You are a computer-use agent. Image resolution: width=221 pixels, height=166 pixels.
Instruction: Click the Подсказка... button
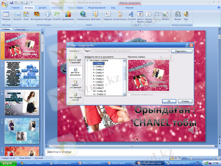(181, 51)
